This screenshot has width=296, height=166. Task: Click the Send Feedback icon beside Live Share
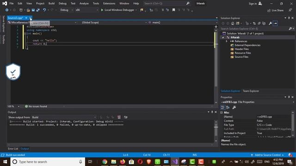290,10
